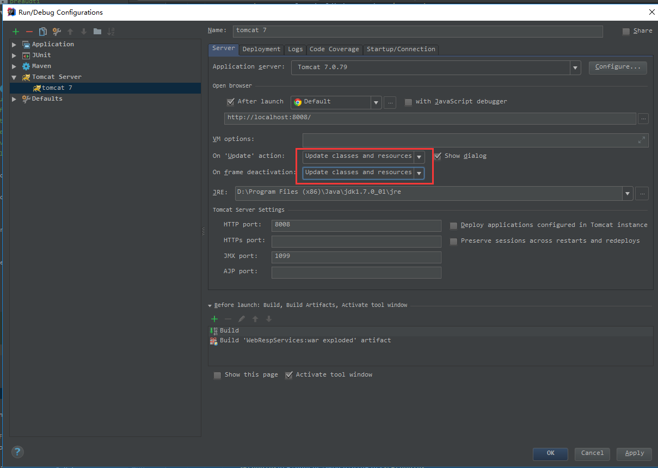Expand the Maven tree node
This screenshot has width=658, height=468.
14,66
